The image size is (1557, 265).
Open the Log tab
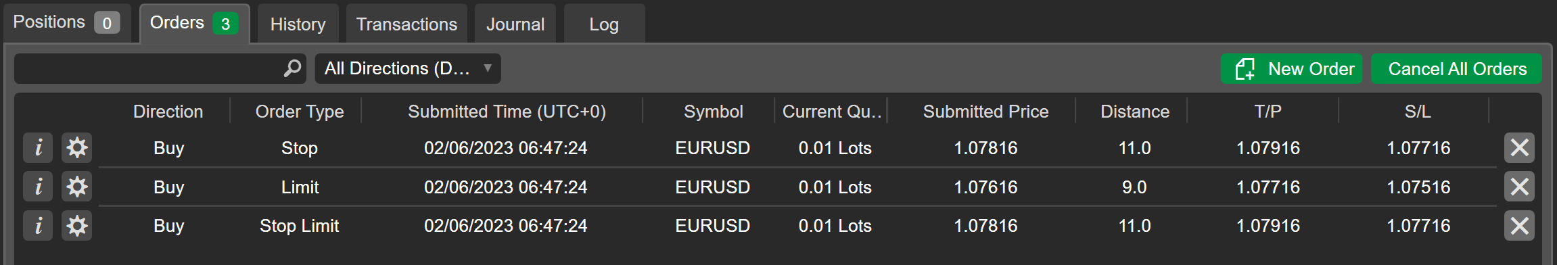click(x=604, y=24)
